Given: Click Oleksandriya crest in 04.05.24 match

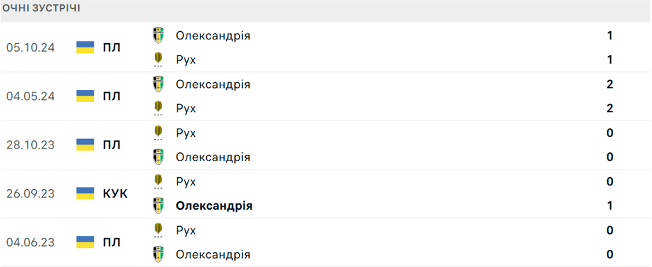Looking at the screenshot, I should tap(158, 84).
